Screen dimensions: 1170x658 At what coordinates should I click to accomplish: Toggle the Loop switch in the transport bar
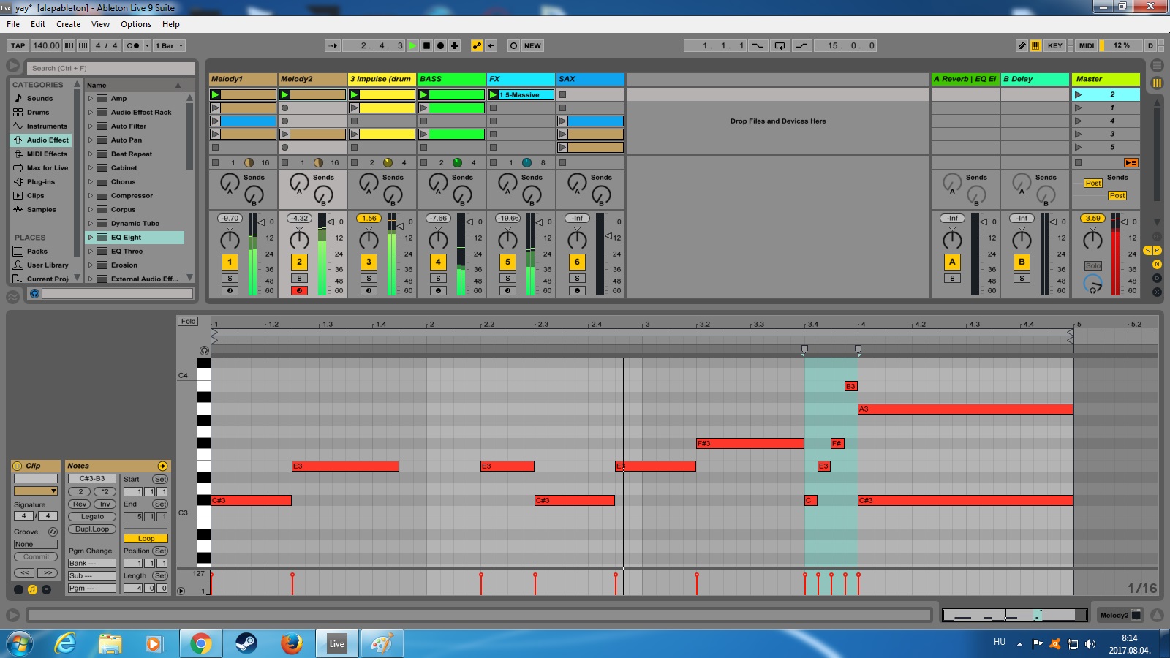click(x=780, y=45)
